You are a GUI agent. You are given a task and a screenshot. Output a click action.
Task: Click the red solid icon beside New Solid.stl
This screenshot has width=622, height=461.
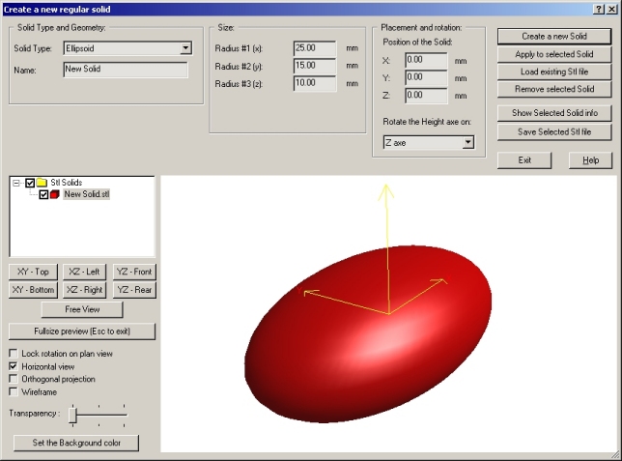(x=55, y=194)
